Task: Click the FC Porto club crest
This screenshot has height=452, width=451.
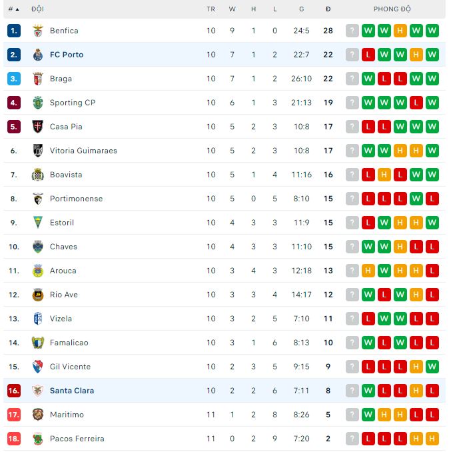Action: pyautogui.click(x=37, y=55)
